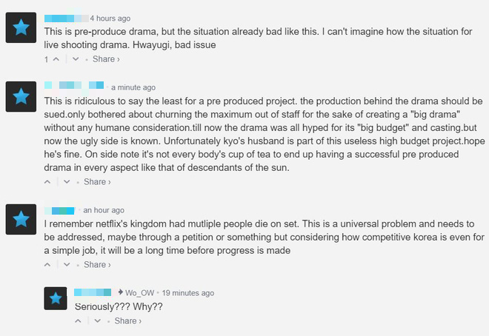Open the blurred username above the kingdom comment
The height and width of the screenshot is (336, 489).
pyautogui.click(x=59, y=211)
